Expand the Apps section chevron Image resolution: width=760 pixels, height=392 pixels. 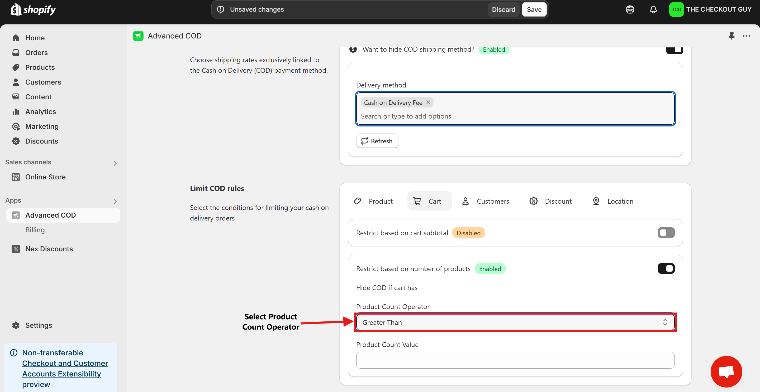tap(115, 201)
